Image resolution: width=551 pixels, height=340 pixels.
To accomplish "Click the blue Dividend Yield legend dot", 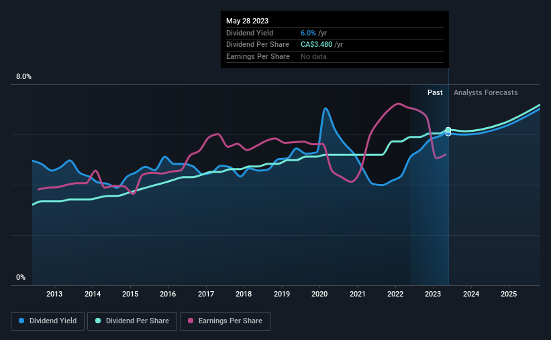I will [x=21, y=321].
